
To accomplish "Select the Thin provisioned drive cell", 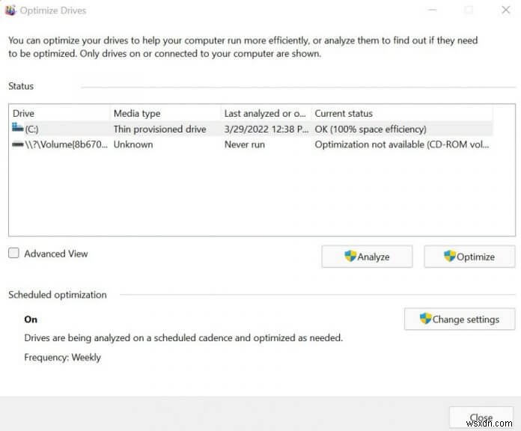I will (x=159, y=129).
